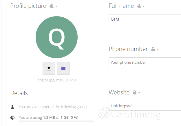Click the Profile picture contacts scope icon

pyautogui.click(x=52, y=6)
